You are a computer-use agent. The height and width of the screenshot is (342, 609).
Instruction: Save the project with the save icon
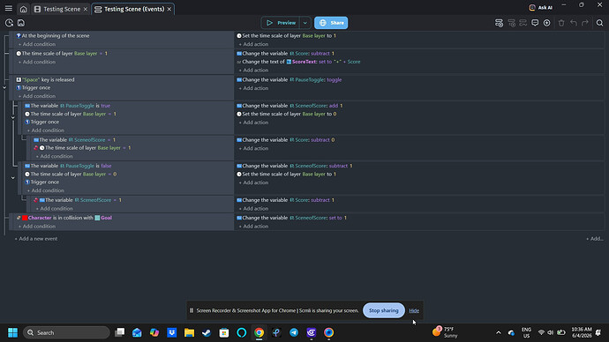pyautogui.click(x=21, y=23)
